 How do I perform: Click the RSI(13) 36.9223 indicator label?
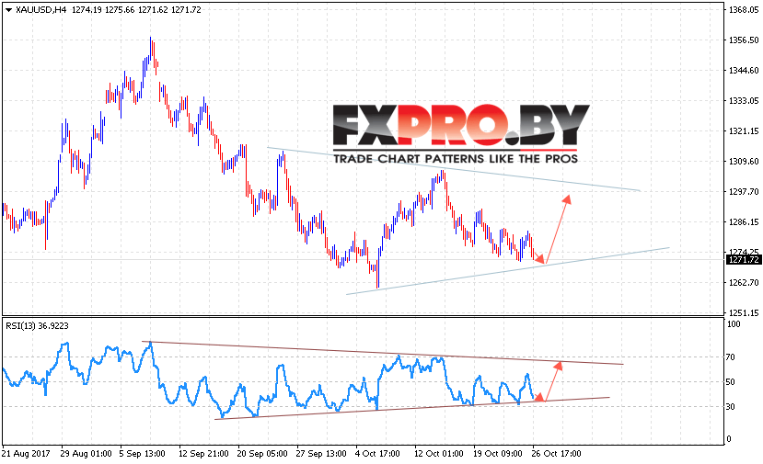tap(37, 326)
